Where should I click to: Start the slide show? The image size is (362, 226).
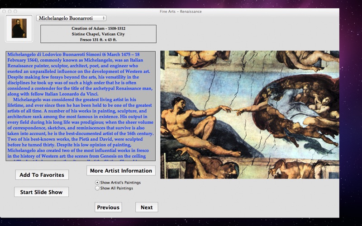click(41, 192)
